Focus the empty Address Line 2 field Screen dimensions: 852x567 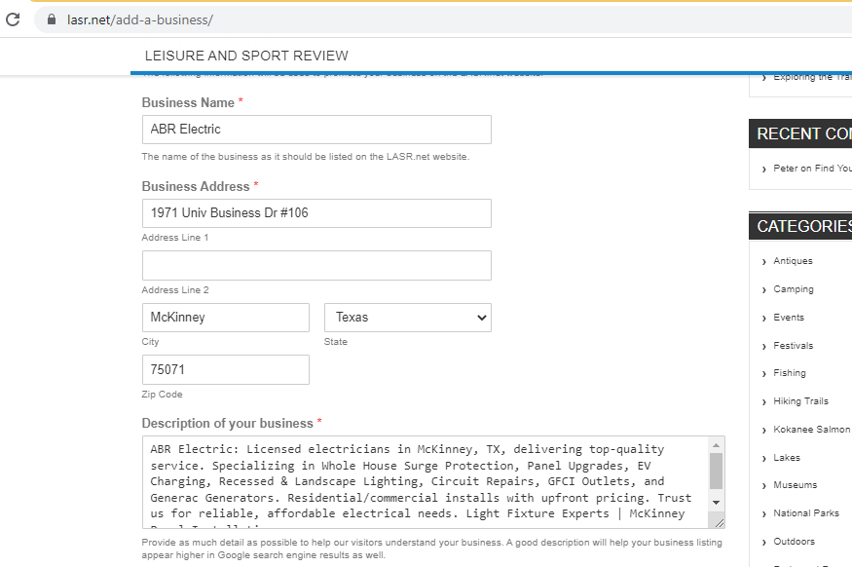point(316,265)
